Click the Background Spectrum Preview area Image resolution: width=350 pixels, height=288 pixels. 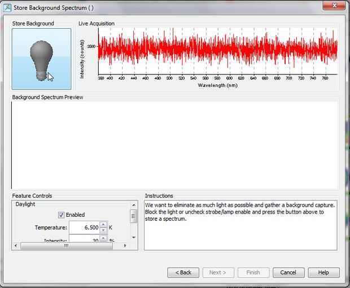[174, 145]
